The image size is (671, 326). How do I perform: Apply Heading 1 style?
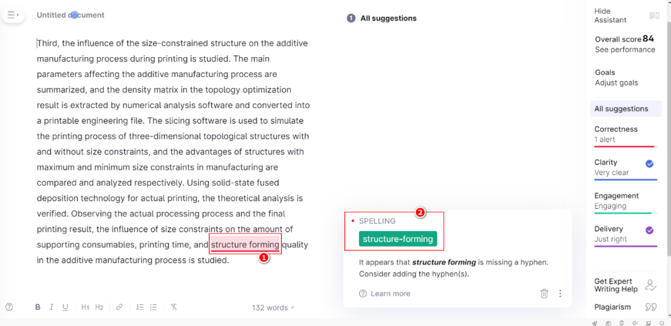coord(85,307)
